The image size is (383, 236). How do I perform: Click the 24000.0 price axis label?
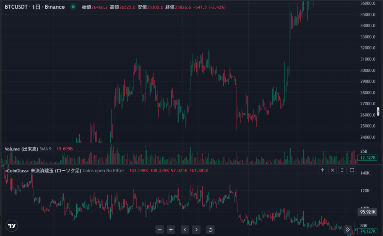[x=368, y=137]
